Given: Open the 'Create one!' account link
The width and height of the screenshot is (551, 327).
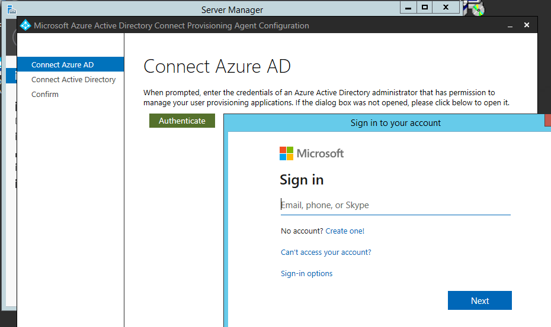Looking at the screenshot, I should [345, 231].
